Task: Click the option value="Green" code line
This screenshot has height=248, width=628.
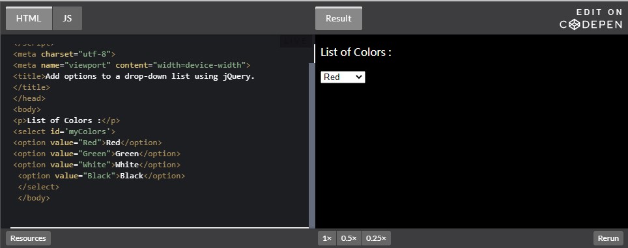Action: [x=97, y=154]
